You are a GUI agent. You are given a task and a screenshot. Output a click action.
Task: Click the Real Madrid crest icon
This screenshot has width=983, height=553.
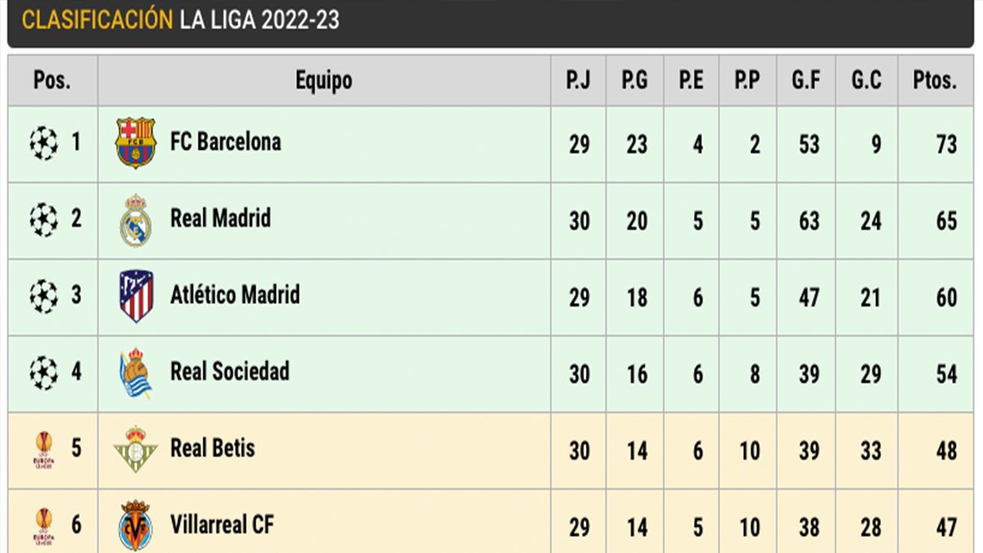point(135,220)
